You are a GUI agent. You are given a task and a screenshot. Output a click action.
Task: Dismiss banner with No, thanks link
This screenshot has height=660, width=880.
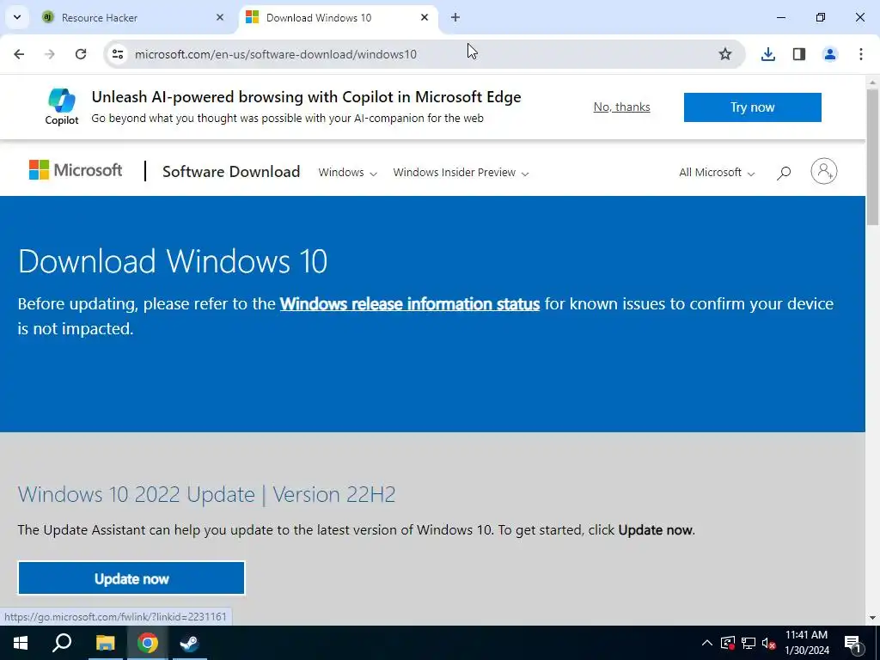(x=622, y=107)
